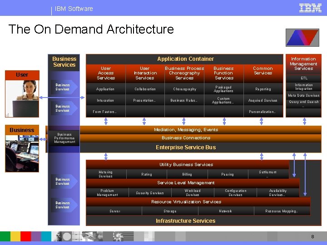This screenshot has height=245, width=327.
Task: Click the yellow square in the footer
Action: (x=15, y=236)
